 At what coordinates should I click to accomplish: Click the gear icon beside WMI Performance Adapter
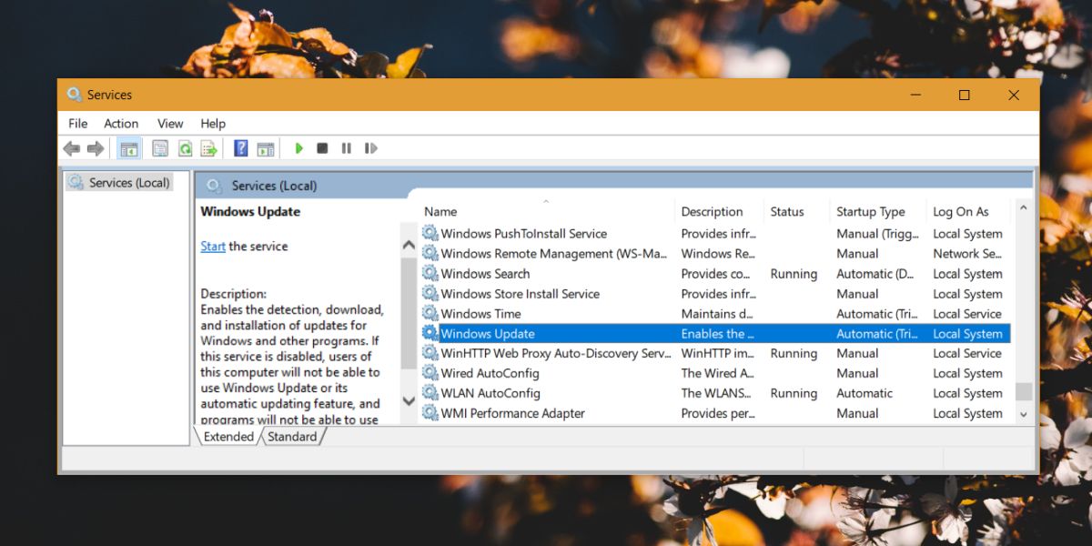430,413
